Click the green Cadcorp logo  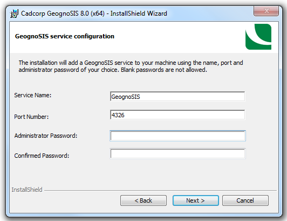[x=258, y=37]
